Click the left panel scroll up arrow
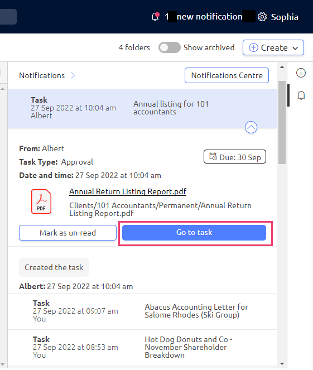 click(3, 89)
